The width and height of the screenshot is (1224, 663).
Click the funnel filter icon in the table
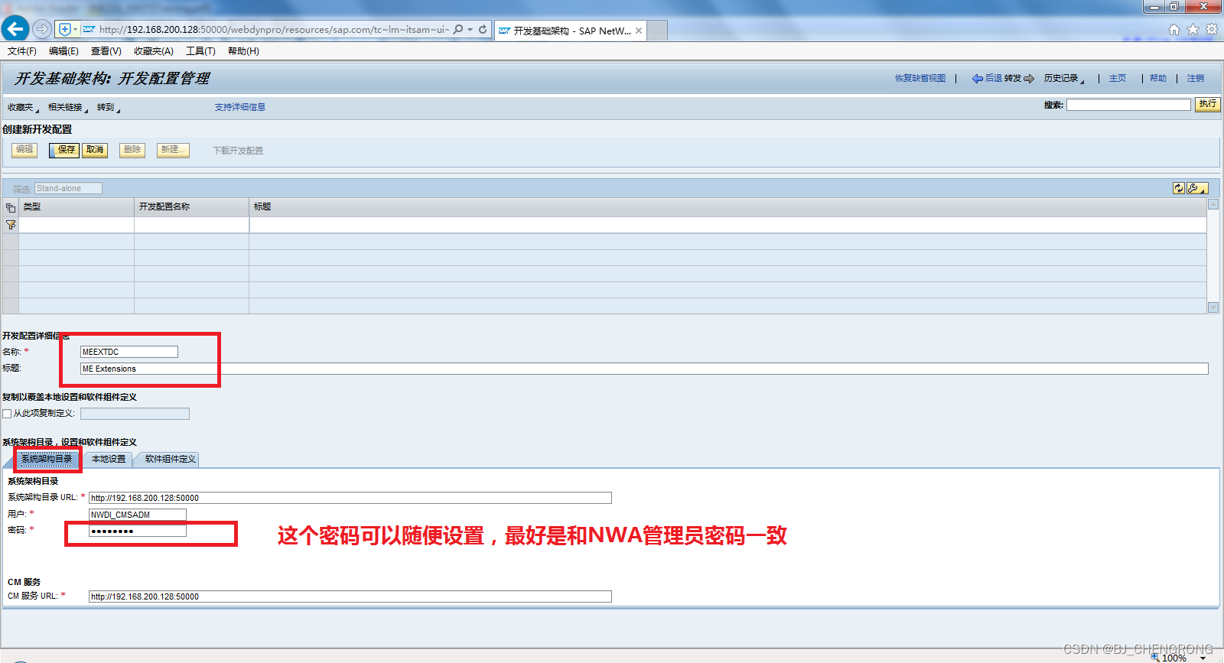tap(11, 225)
